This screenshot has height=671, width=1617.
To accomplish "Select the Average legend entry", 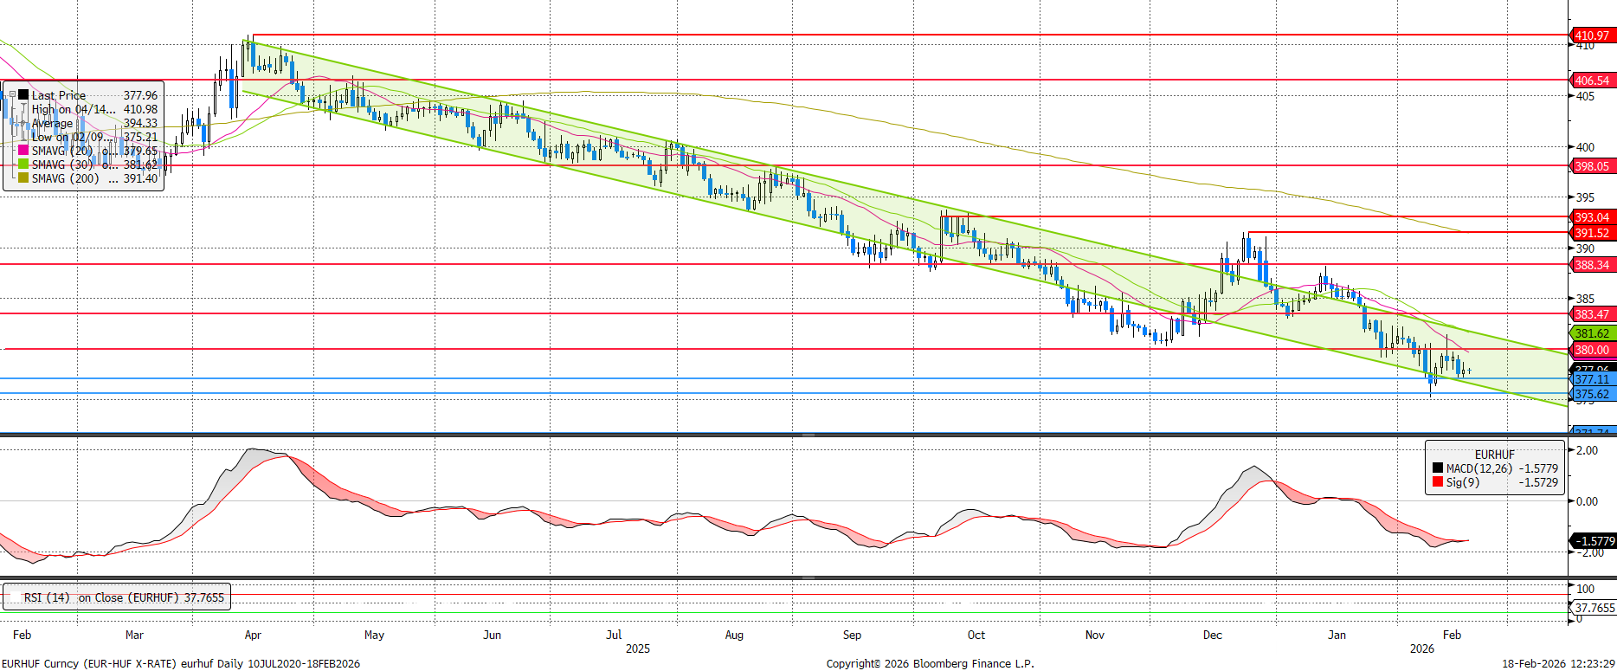I will click(x=52, y=123).
